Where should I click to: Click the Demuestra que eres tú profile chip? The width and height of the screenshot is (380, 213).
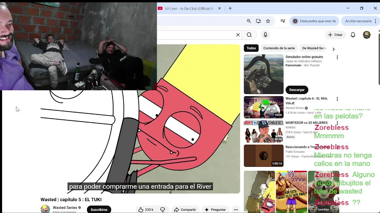(x=314, y=21)
